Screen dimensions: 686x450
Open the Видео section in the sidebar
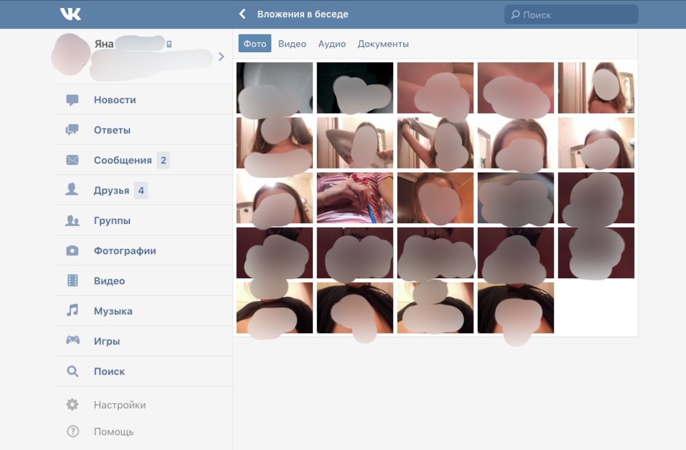tap(109, 281)
